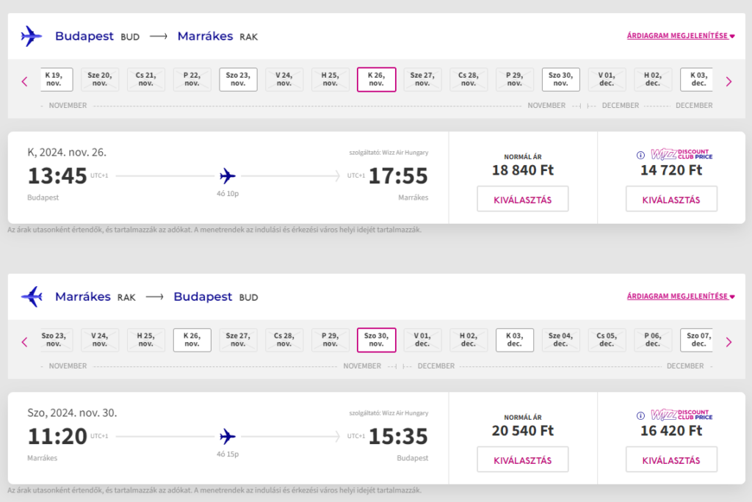The width and height of the screenshot is (752, 502).
Task: Click the plane icon on 13:45 flight timeline
Action: [228, 176]
